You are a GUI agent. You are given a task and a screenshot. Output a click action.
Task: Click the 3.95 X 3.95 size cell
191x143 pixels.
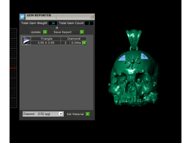[x=46, y=43]
